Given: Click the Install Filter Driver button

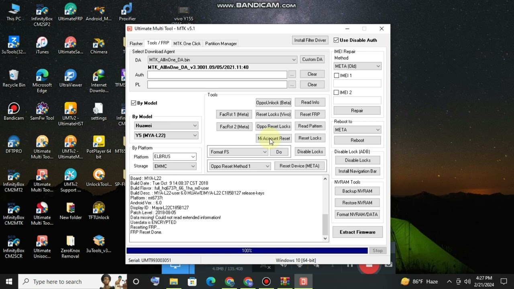Looking at the screenshot, I should tap(310, 40).
